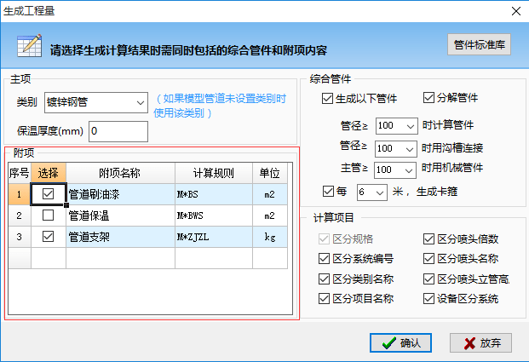Viewport: 529px width, 362px height.
Task: Expand the 类别 镀锌钢管 dropdown
Action: [141, 103]
